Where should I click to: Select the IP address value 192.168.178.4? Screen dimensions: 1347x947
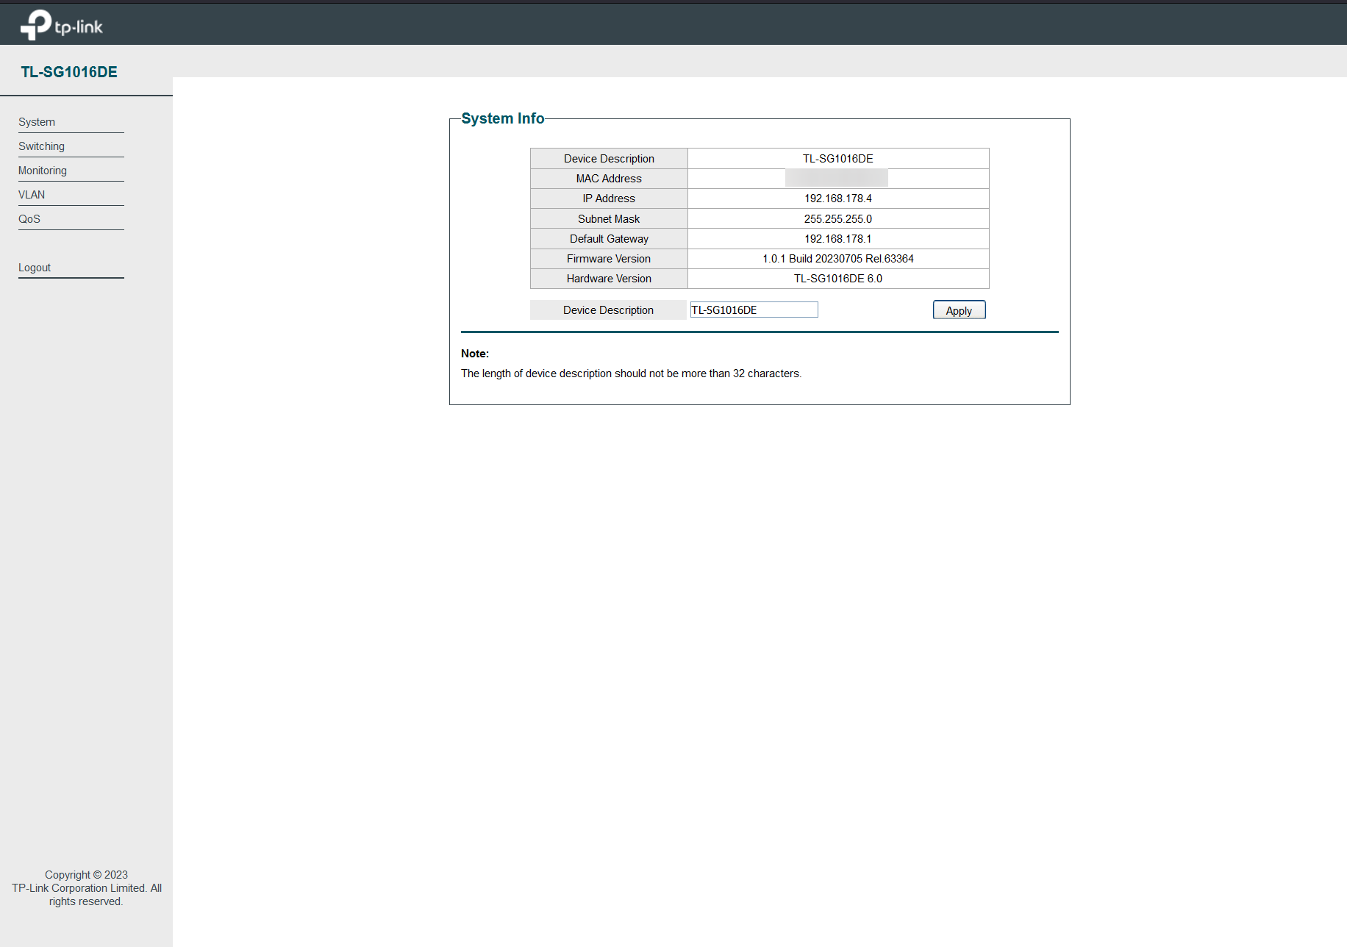[838, 199]
